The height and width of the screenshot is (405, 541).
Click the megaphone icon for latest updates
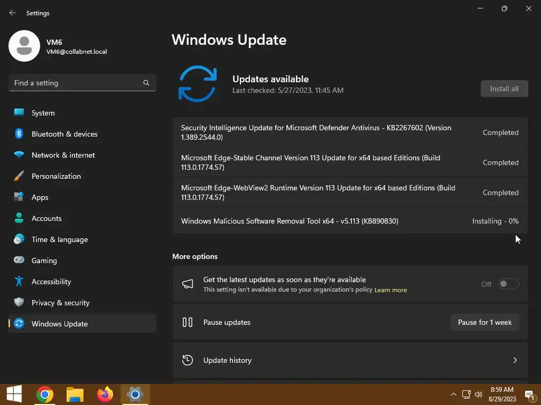coord(188,284)
